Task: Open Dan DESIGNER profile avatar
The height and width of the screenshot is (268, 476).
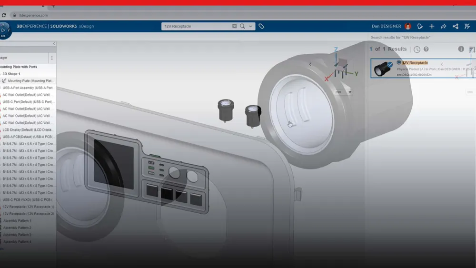Action: pos(408,26)
